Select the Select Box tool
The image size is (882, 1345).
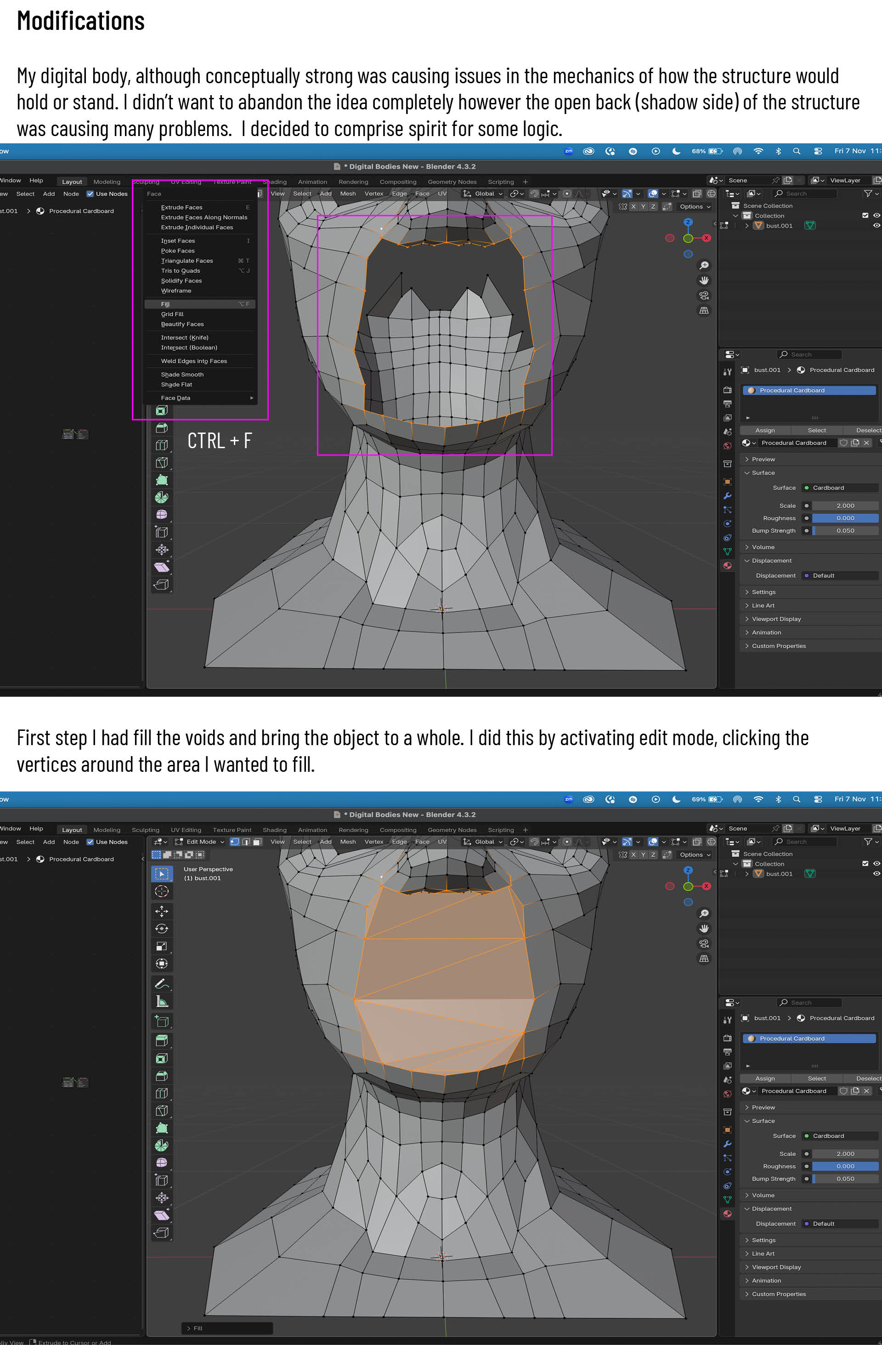162,874
